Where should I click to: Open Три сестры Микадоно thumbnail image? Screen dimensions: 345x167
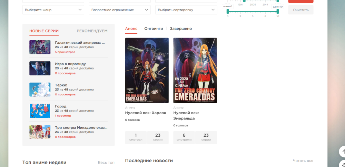pyautogui.click(x=40, y=132)
